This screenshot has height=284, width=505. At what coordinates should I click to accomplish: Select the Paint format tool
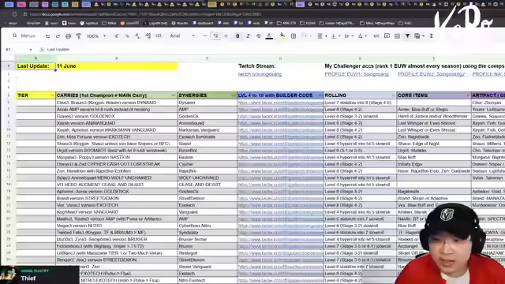(78, 36)
